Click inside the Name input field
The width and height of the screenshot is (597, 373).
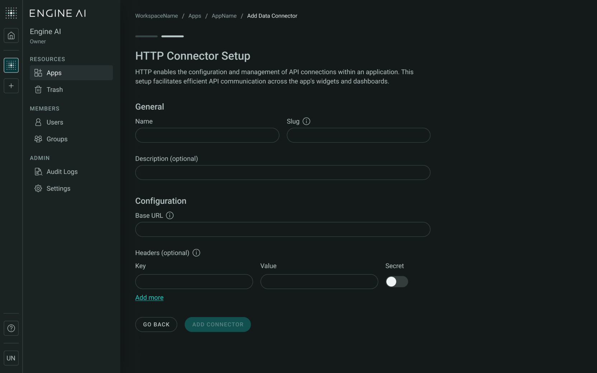(x=207, y=135)
